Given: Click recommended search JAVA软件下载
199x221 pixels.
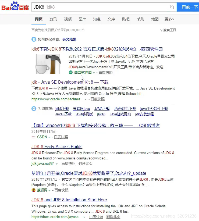Looking at the screenshot, I should coord(125,109).
